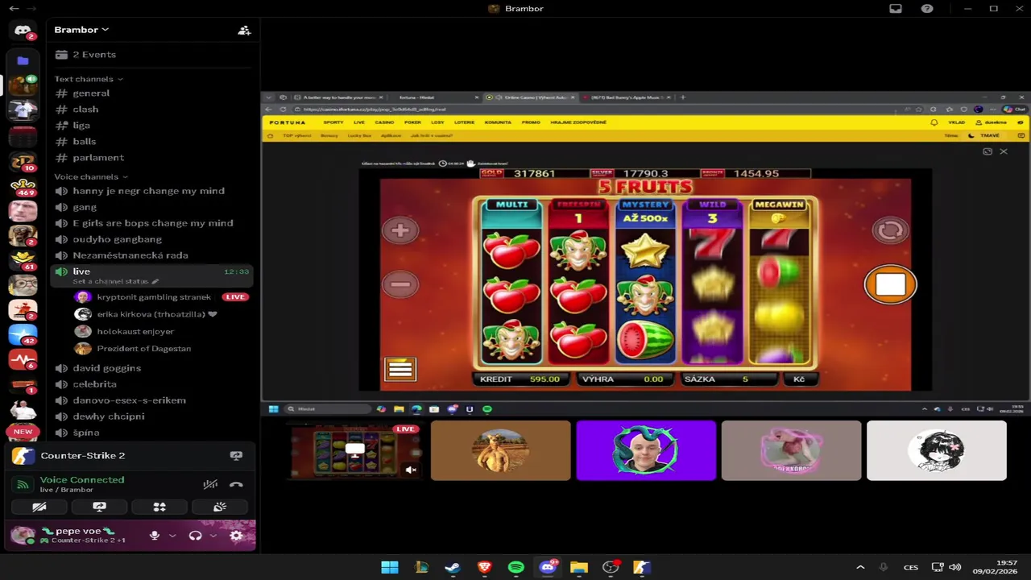The height and width of the screenshot is (580, 1031).
Task: Select the white anime avatar participant tile
Action: click(x=936, y=450)
